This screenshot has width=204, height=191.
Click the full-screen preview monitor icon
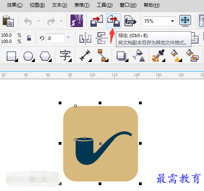[x=185, y=21]
